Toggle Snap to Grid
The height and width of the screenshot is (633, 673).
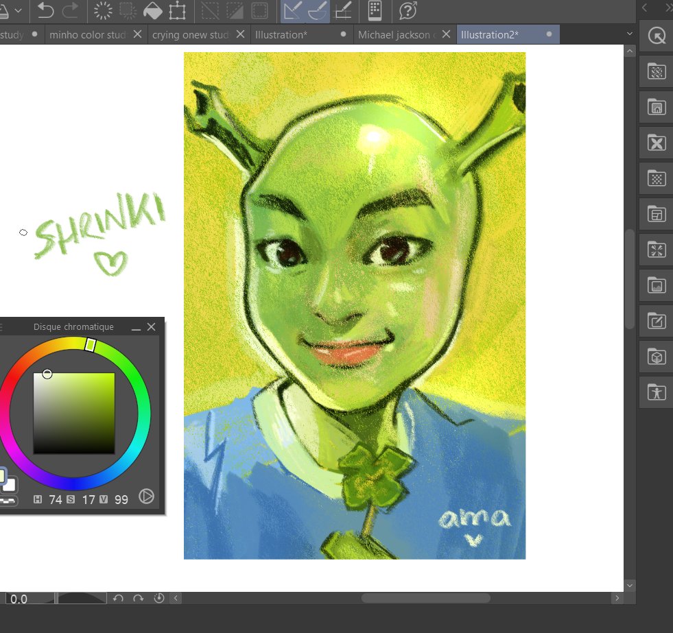(x=342, y=11)
